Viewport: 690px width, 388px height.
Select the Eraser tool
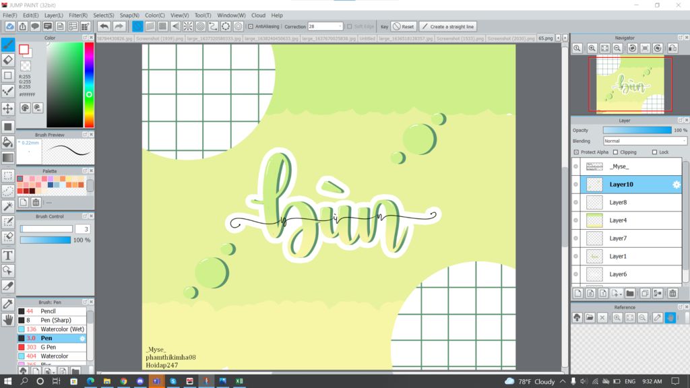click(x=8, y=60)
